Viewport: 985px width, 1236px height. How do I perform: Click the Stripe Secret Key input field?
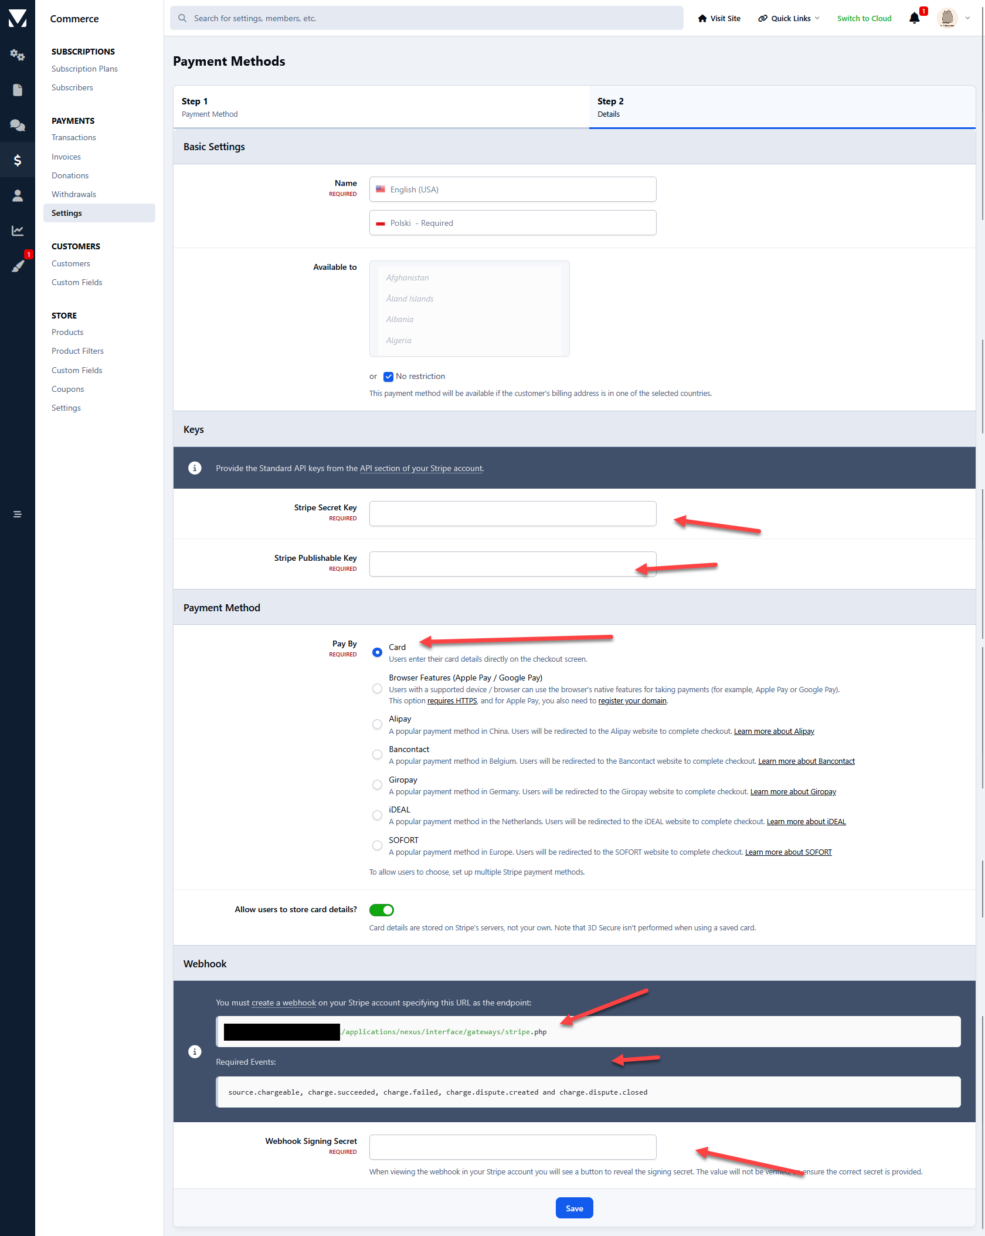pyautogui.click(x=512, y=513)
